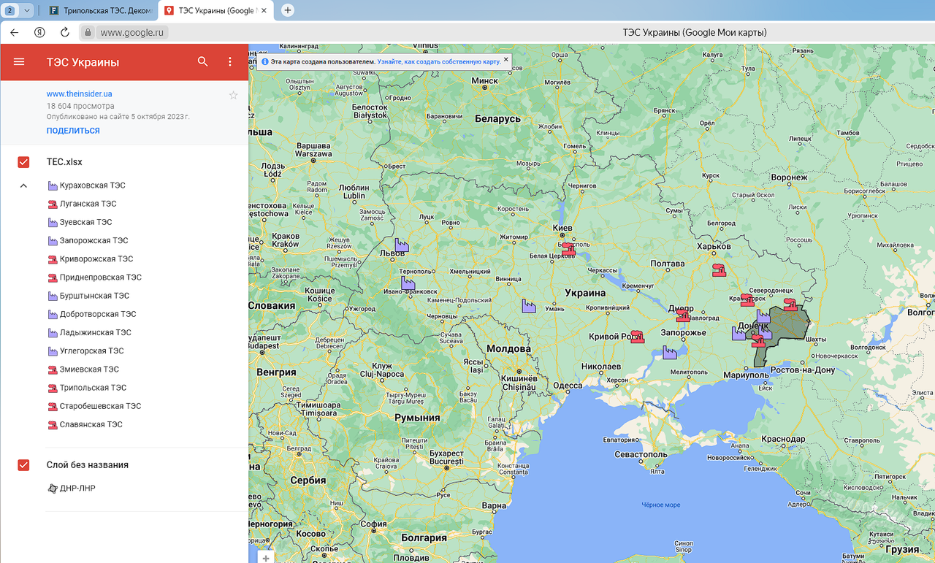Viewport: 935px width, 563px height.
Task: Toggle the Слой без названия layer checkbox
Action: pos(23,465)
